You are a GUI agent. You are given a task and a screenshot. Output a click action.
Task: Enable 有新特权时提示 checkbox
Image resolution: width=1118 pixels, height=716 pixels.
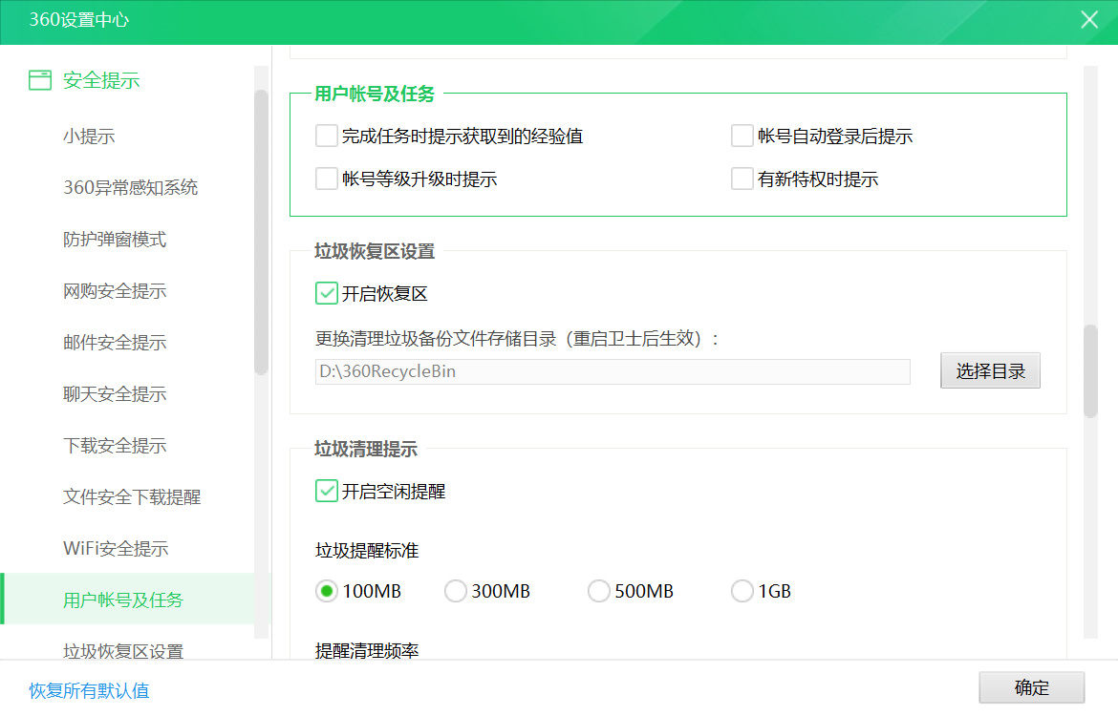click(742, 179)
